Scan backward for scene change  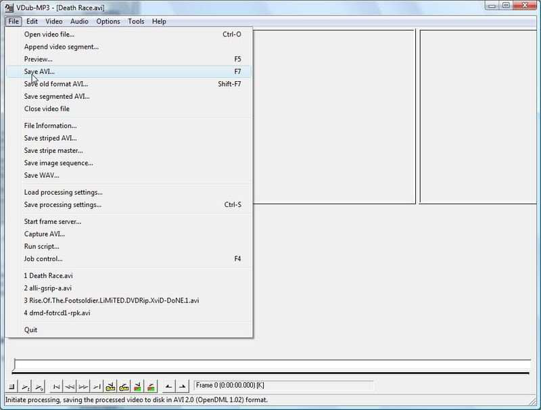(x=138, y=386)
